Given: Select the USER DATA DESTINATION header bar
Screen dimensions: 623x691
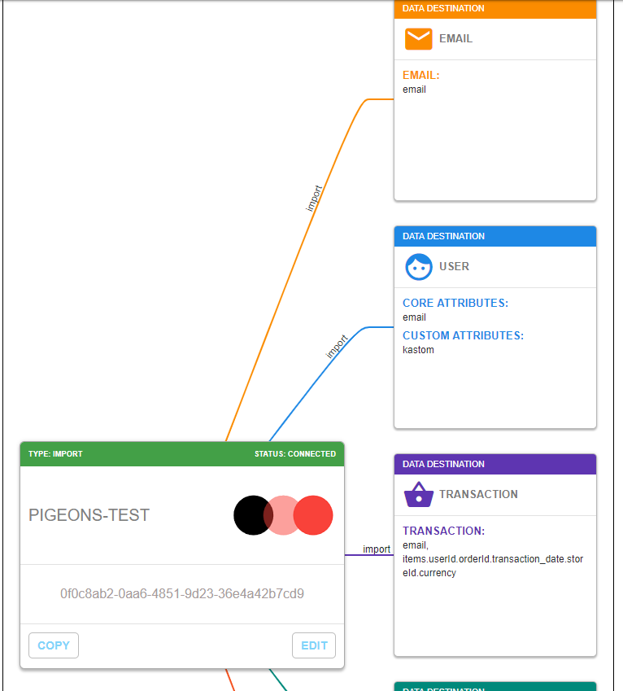Looking at the screenshot, I should pos(494,236).
